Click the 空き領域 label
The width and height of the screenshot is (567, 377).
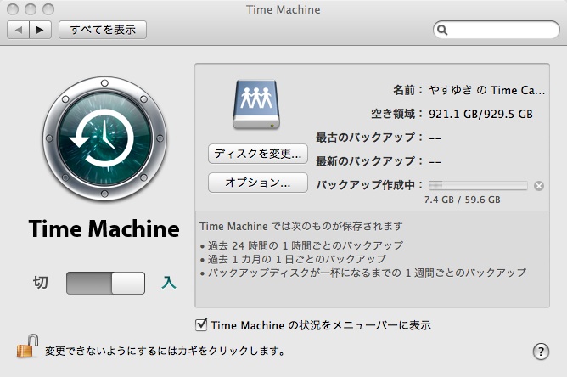[396, 114]
